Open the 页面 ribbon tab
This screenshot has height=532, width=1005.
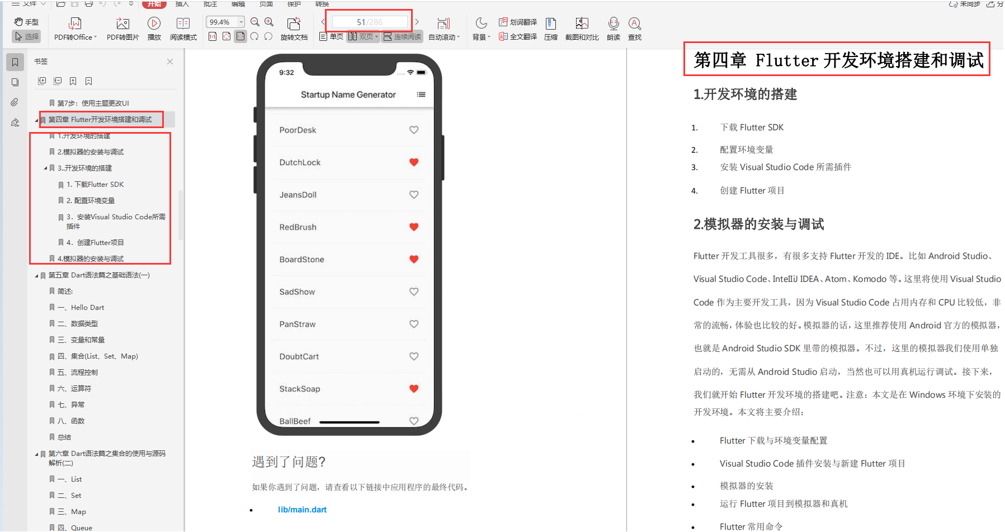pos(266,3)
